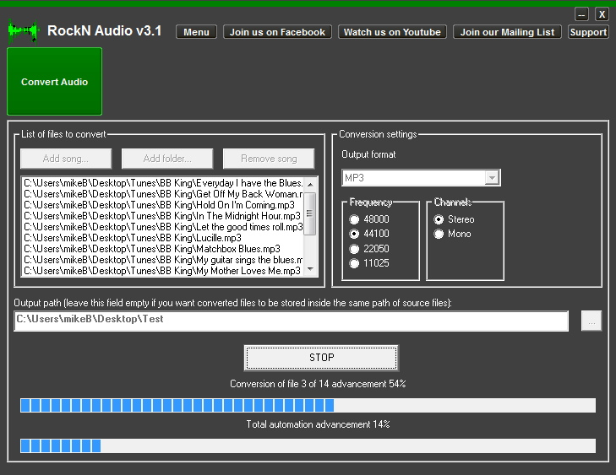
Task: Minimize the RockN Audio window
Action: coord(581,14)
